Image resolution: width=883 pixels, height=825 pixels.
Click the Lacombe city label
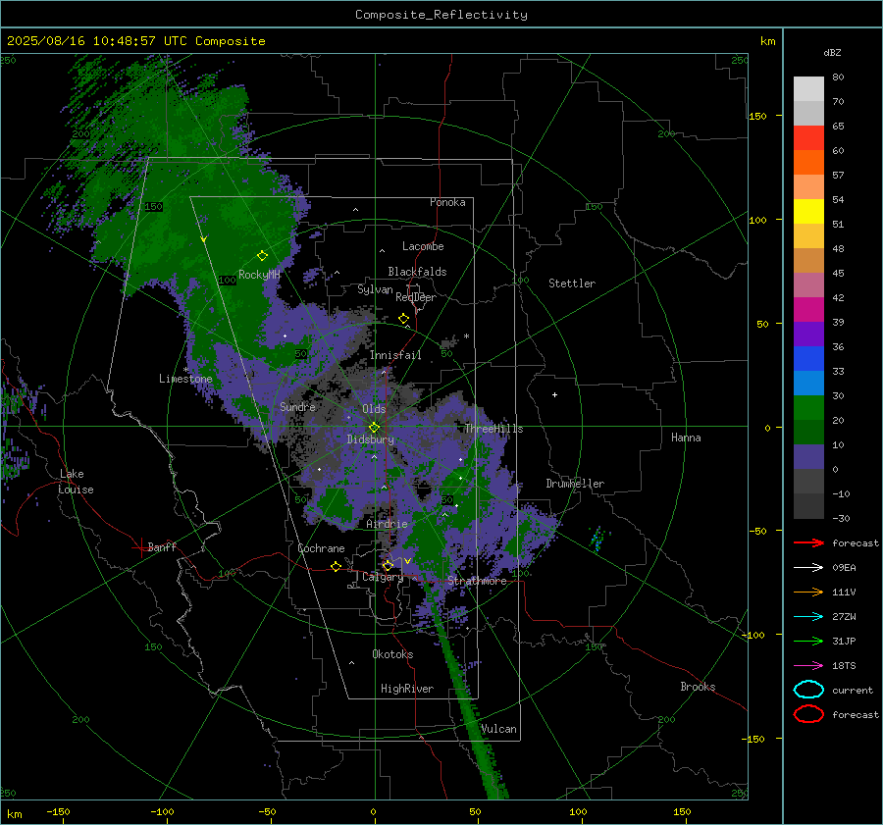point(423,246)
